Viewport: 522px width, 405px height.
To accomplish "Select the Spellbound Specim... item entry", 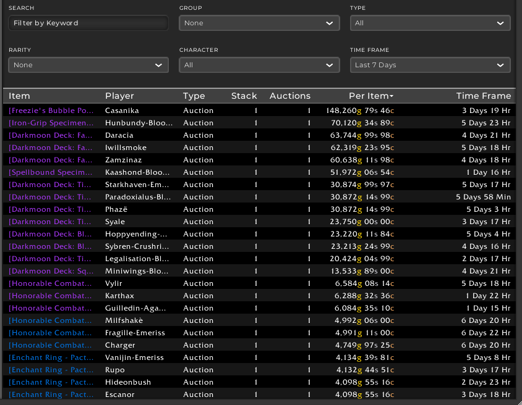I will (x=51, y=172).
